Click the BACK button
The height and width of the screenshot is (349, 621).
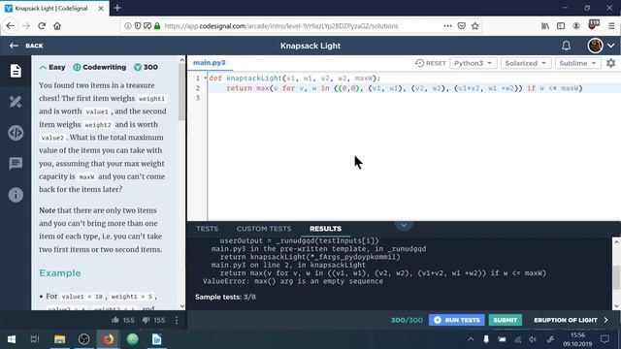click(x=26, y=46)
